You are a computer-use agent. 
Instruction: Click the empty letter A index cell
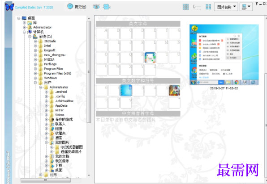click(102, 33)
